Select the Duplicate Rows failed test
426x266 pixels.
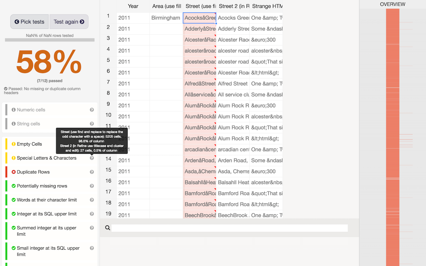(x=33, y=172)
